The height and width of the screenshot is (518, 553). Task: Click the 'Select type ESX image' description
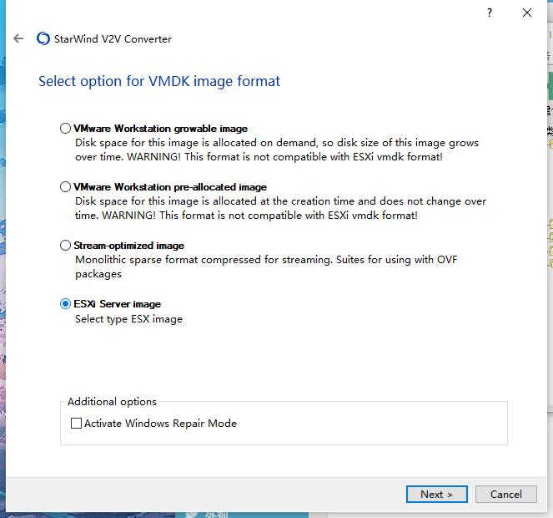(x=128, y=319)
